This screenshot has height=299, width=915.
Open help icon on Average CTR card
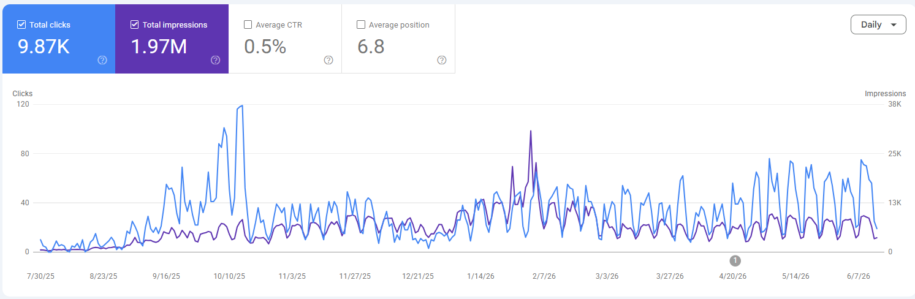point(328,60)
